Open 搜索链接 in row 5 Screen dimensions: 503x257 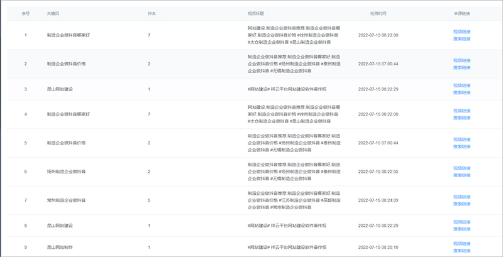462,146
